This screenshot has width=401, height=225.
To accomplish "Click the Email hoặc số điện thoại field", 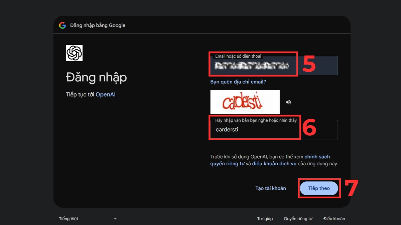I will coord(274,66).
